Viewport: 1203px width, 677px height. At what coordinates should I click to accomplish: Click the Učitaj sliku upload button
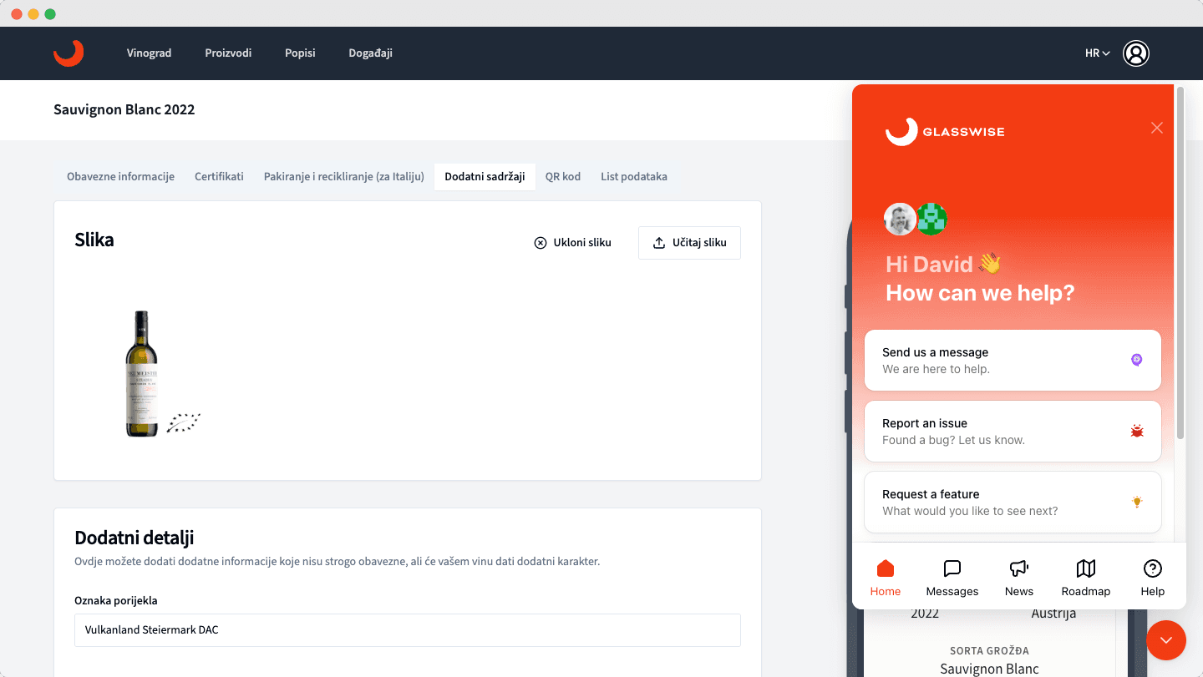point(689,243)
